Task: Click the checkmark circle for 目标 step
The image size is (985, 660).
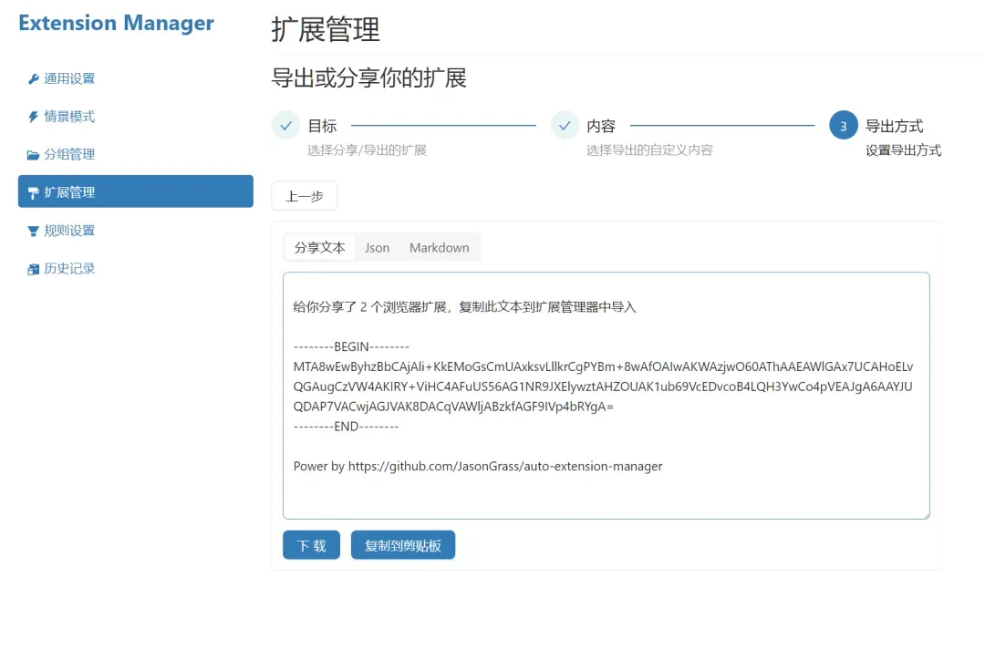Action: tap(285, 126)
